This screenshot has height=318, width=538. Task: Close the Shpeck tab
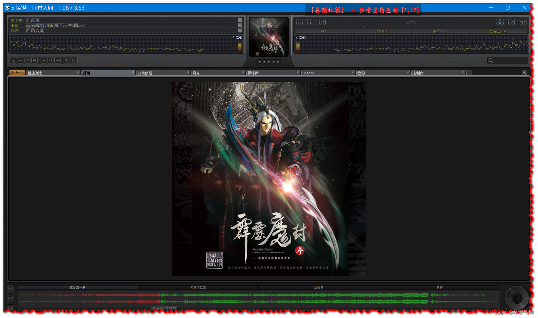click(353, 72)
